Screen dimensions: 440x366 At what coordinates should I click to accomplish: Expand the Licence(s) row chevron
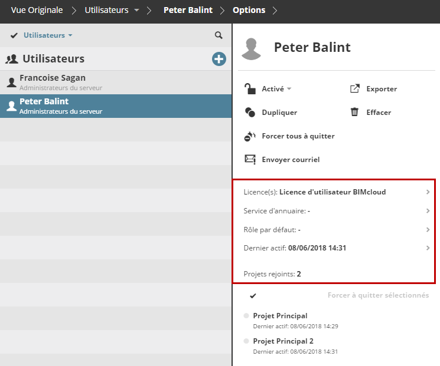pyautogui.click(x=428, y=192)
